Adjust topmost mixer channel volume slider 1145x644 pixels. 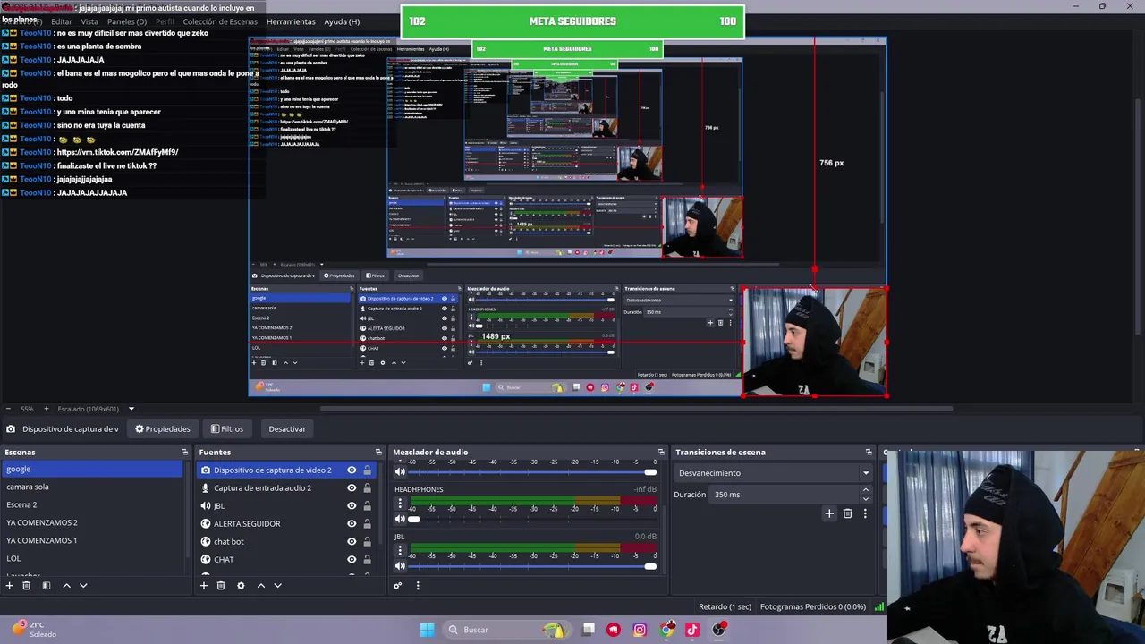(x=533, y=472)
